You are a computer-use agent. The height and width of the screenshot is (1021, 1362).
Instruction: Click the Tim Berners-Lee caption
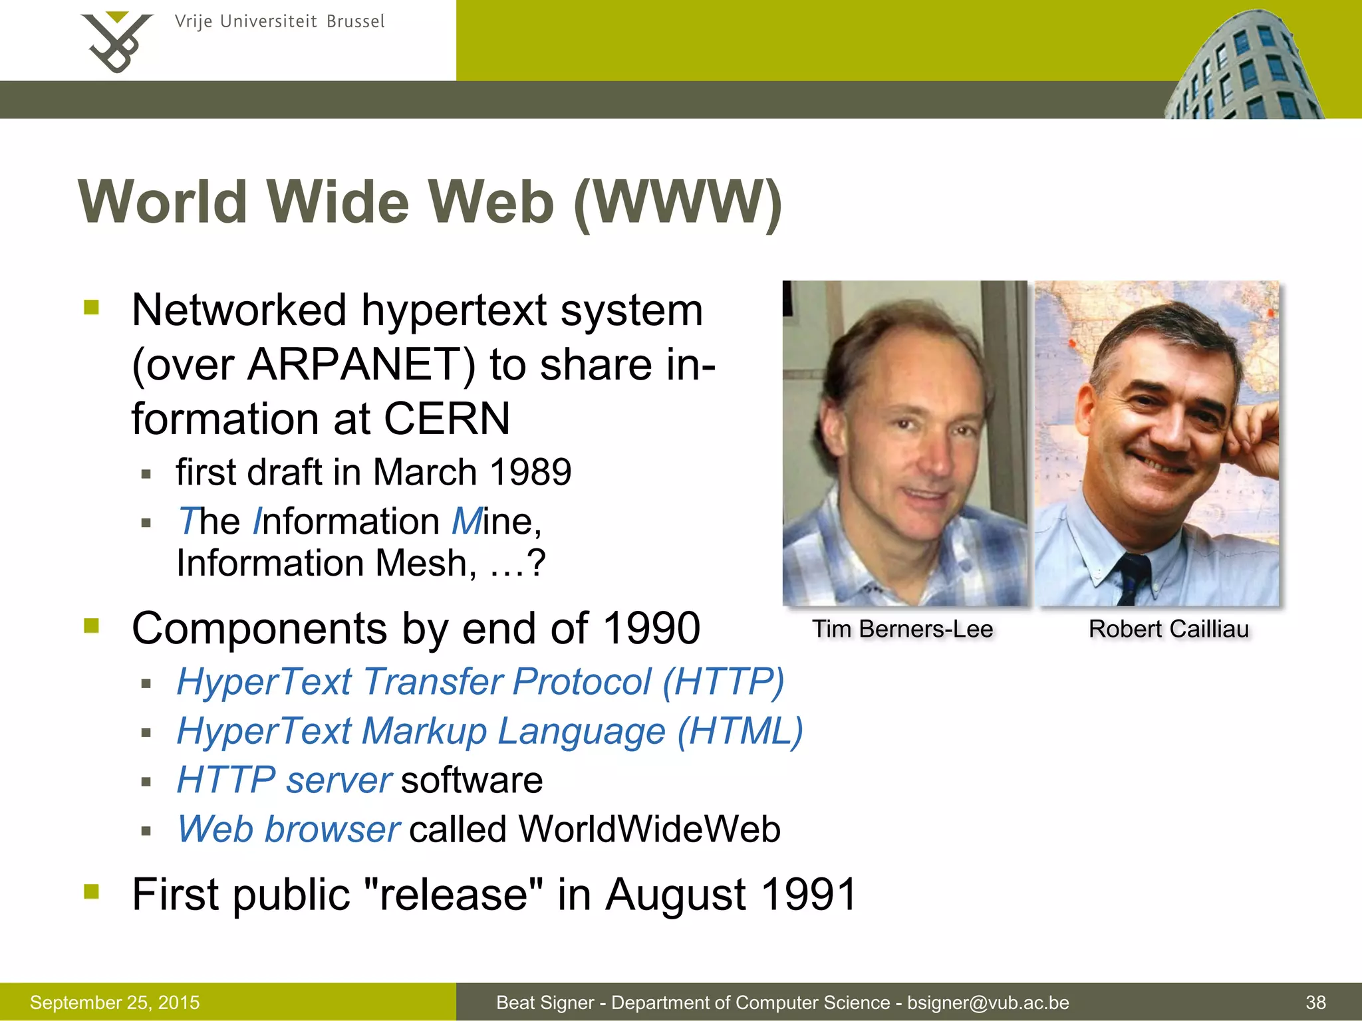(902, 629)
